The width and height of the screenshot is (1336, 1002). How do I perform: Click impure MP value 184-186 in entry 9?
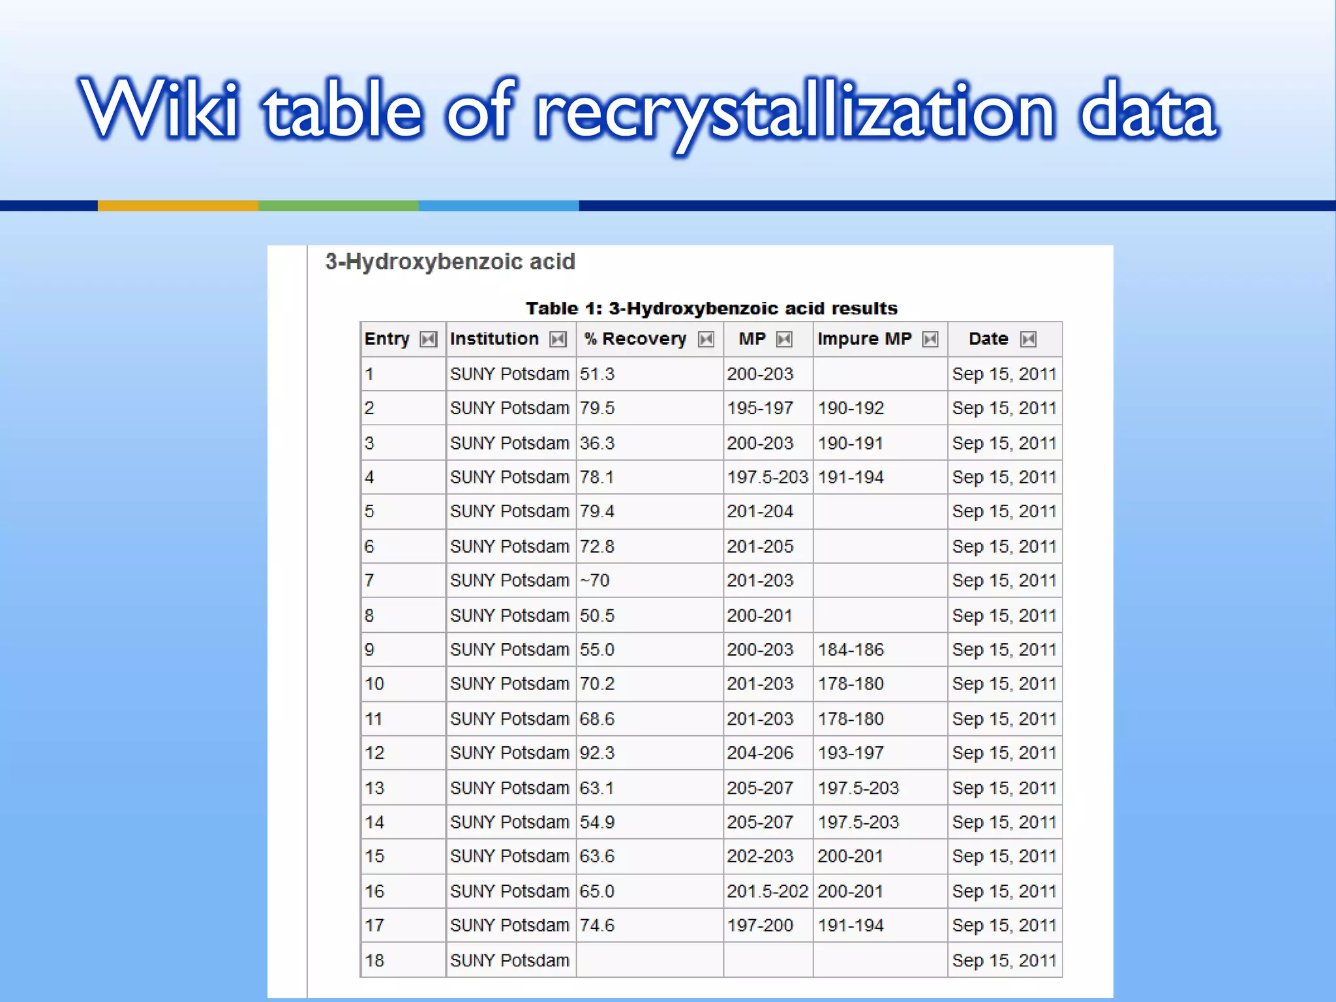851,650
